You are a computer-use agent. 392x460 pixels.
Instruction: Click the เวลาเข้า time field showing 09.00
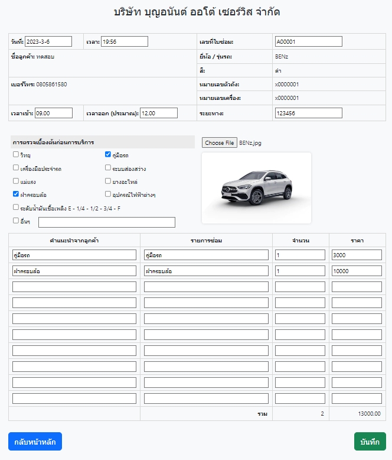click(x=53, y=113)
